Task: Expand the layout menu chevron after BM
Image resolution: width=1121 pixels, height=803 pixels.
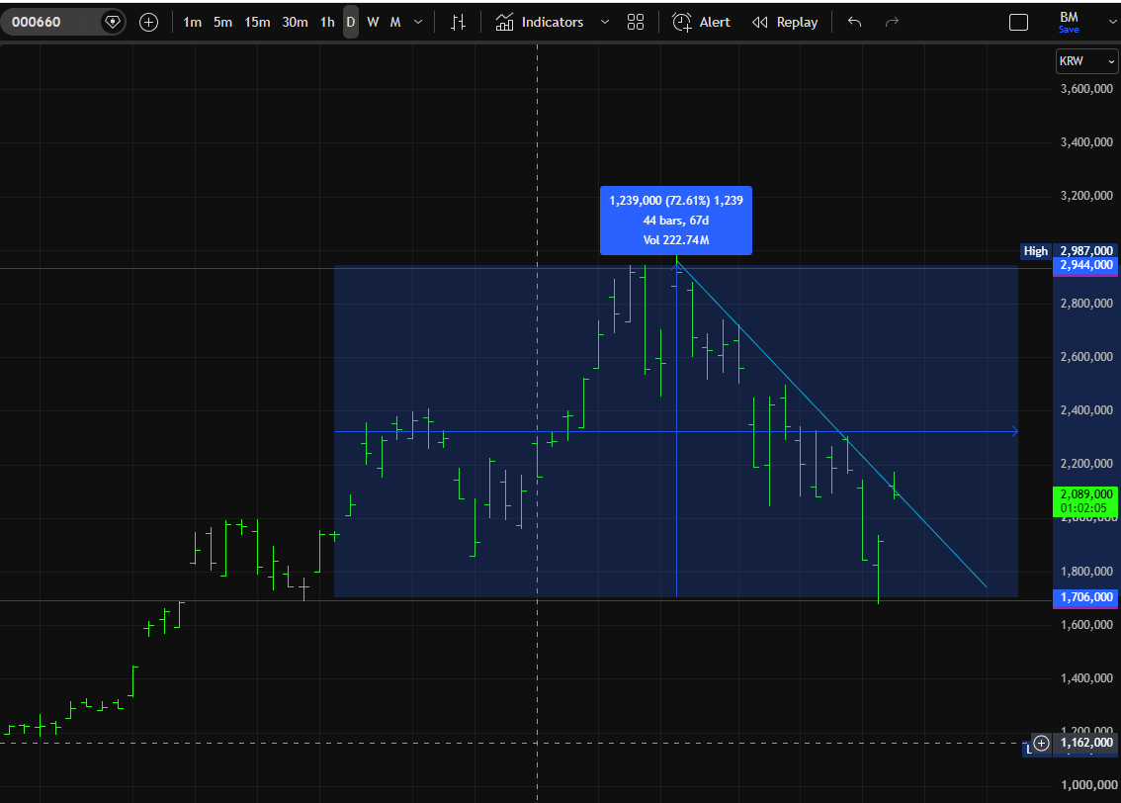Action: 1112,22
